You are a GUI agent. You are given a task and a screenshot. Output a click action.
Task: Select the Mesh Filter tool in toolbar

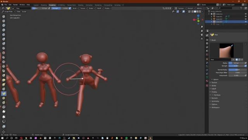pyautogui.click(x=3, y=126)
